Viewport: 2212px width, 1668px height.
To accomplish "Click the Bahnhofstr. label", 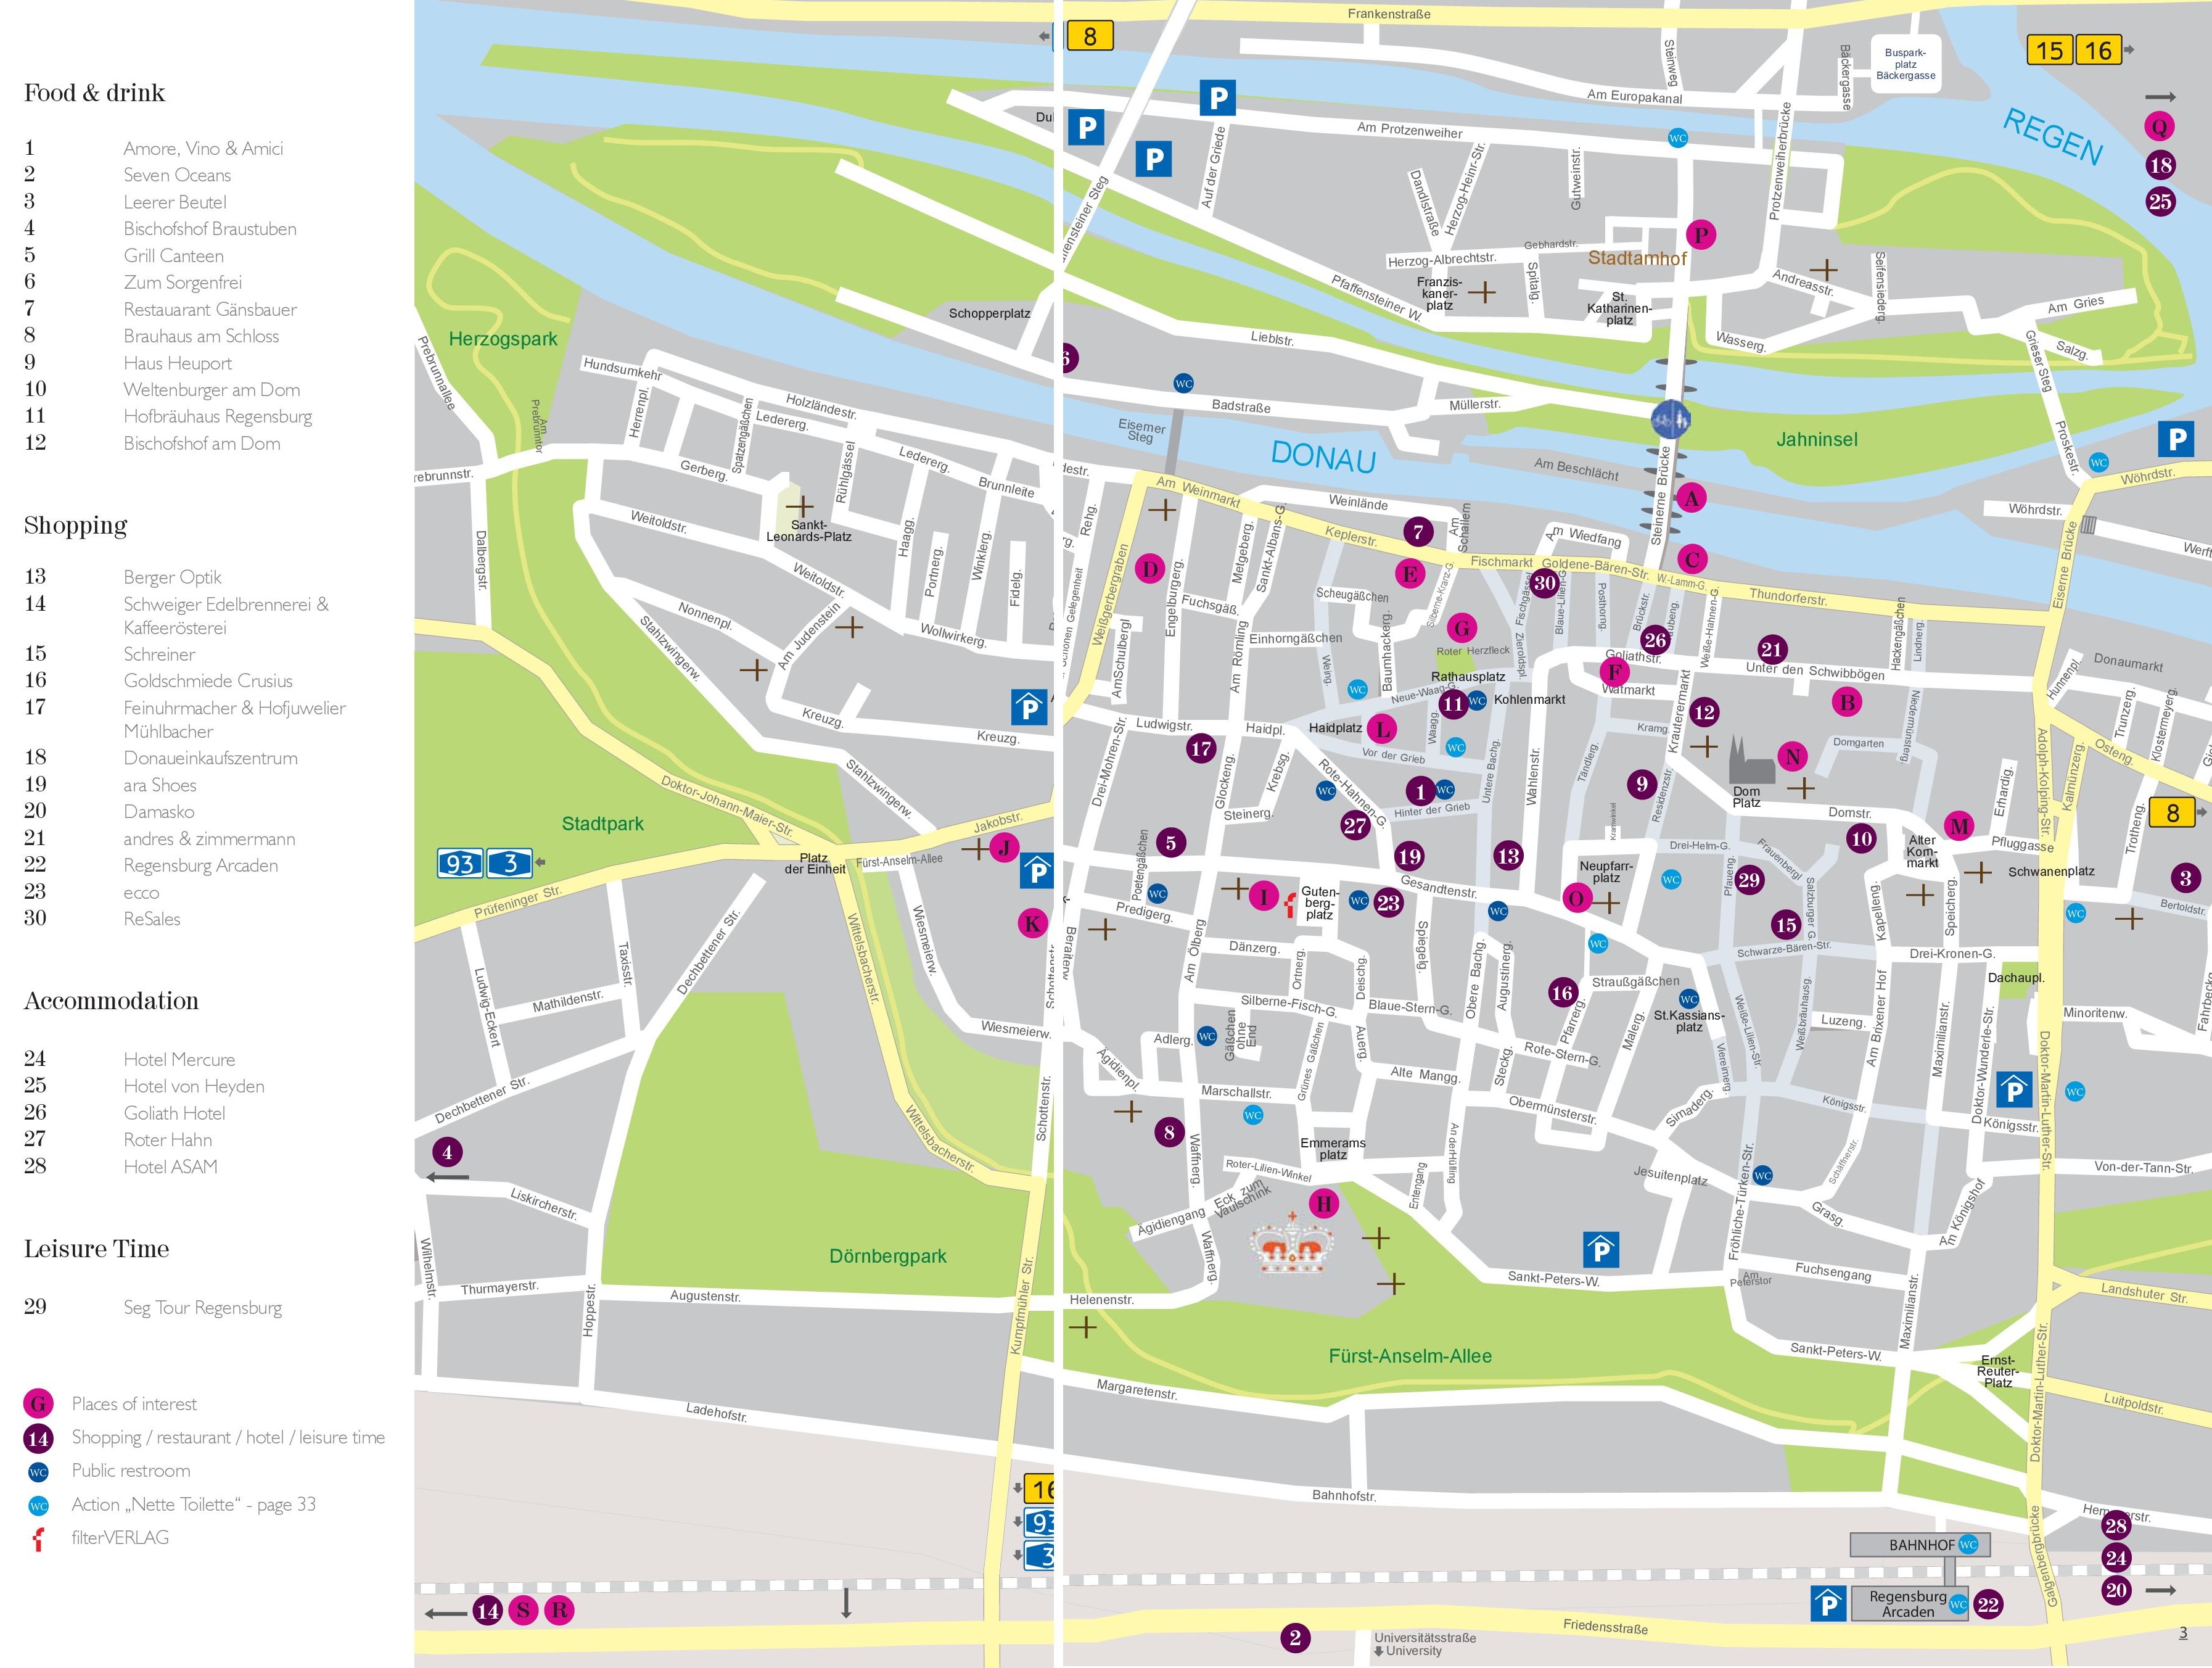I will (1344, 1496).
